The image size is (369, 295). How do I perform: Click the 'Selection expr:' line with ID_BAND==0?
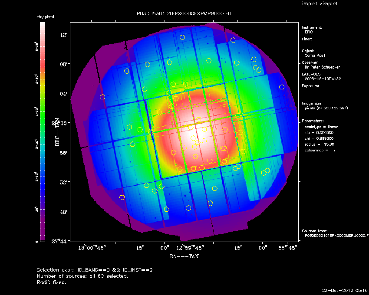pos(95,270)
